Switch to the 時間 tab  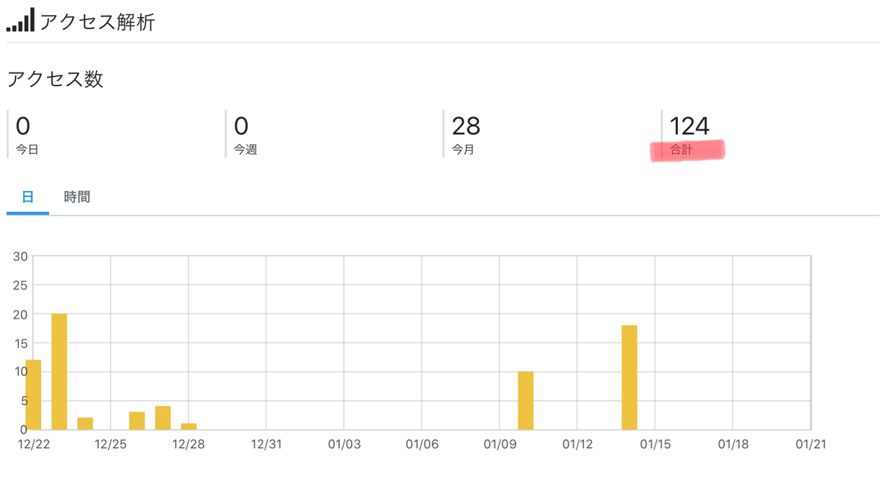[x=77, y=197]
